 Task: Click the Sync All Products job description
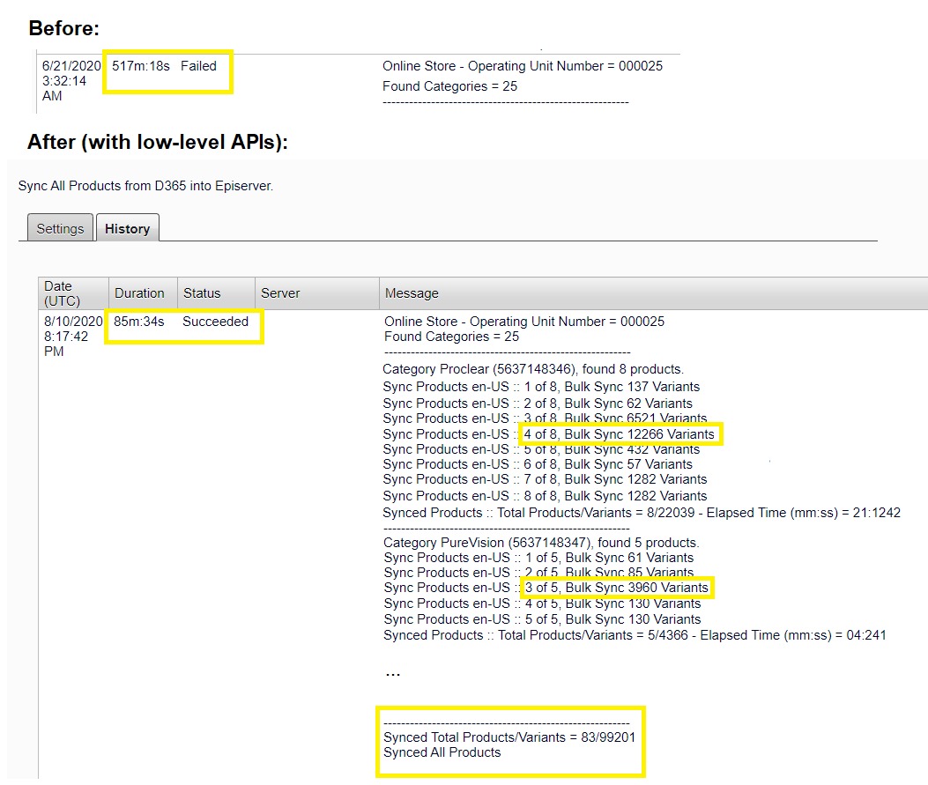[145, 186]
